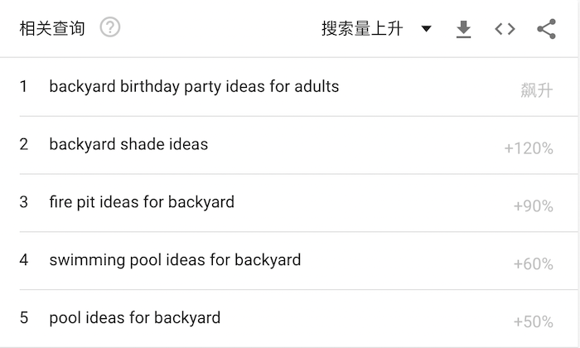Image resolution: width=580 pixels, height=348 pixels.
Task: Click rank number 5 in list
Action: point(24,317)
